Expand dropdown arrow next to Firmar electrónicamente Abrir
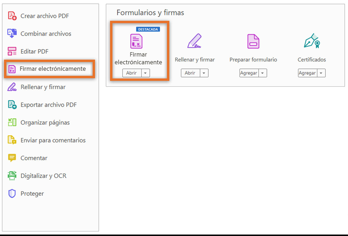The height and width of the screenshot is (236, 348). pos(146,73)
